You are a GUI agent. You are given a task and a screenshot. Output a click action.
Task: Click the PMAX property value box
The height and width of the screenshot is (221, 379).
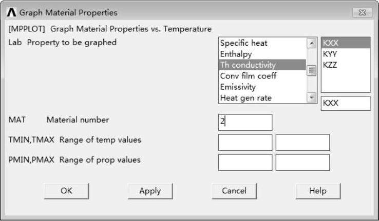click(302, 163)
